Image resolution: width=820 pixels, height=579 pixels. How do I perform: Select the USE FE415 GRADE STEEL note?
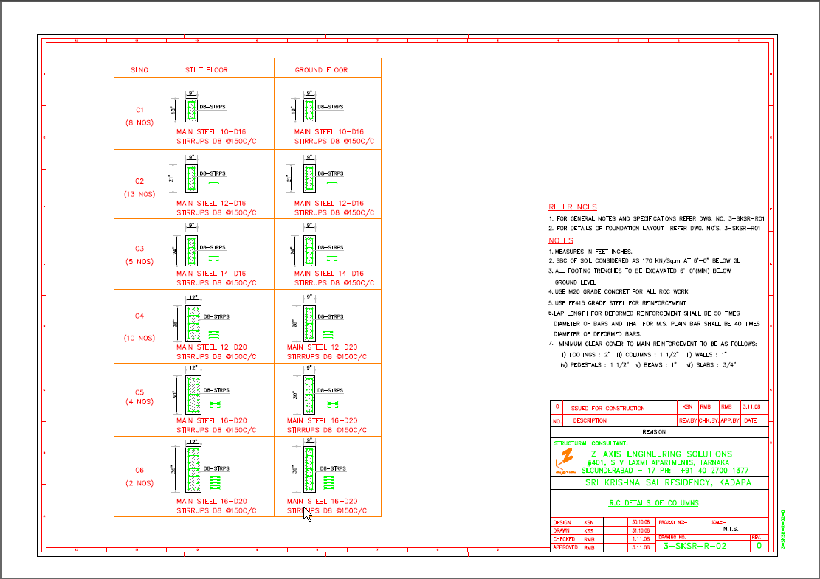coord(617,303)
